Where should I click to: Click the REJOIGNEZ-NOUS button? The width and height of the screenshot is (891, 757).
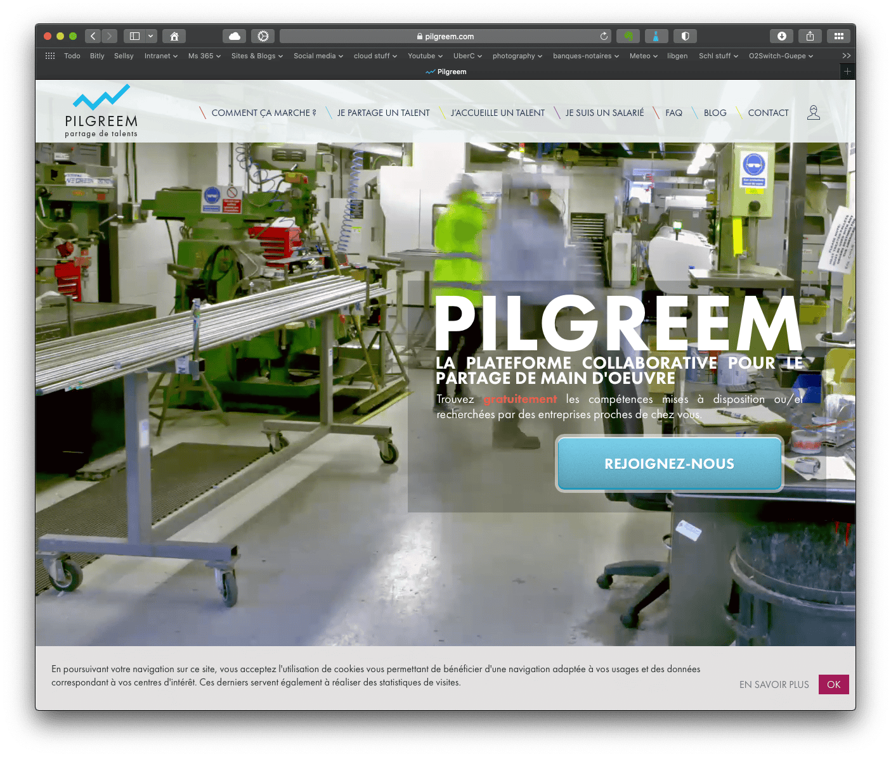(670, 464)
